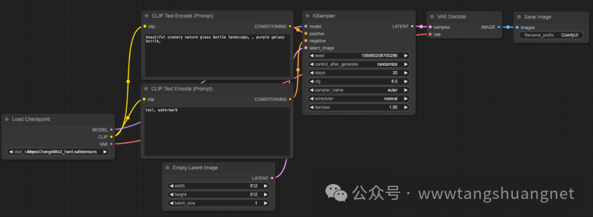Click the samples input port on VAE Decode
593x217 pixels.
[x=430, y=27]
